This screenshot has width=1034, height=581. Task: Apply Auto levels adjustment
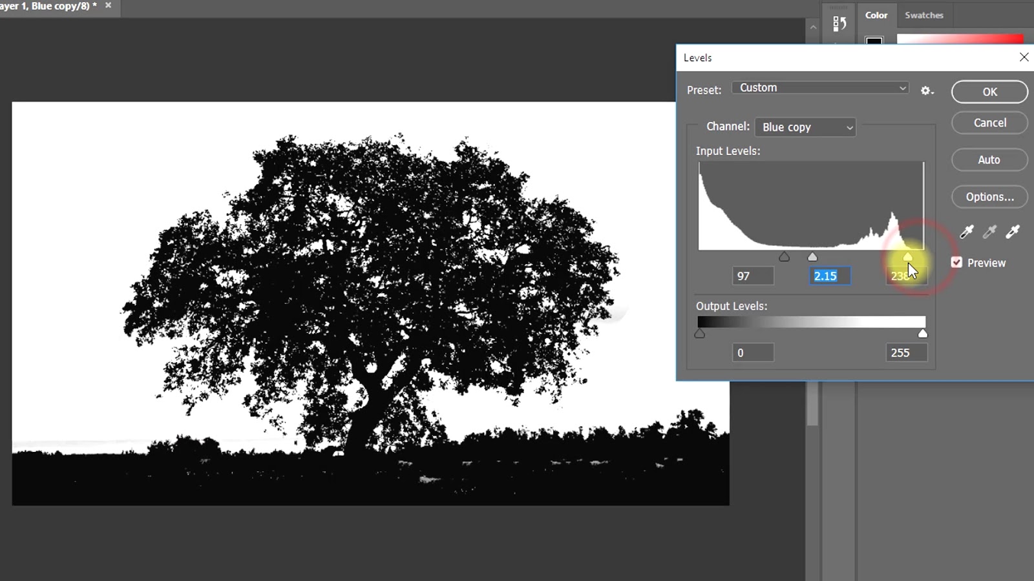[x=989, y=159]
